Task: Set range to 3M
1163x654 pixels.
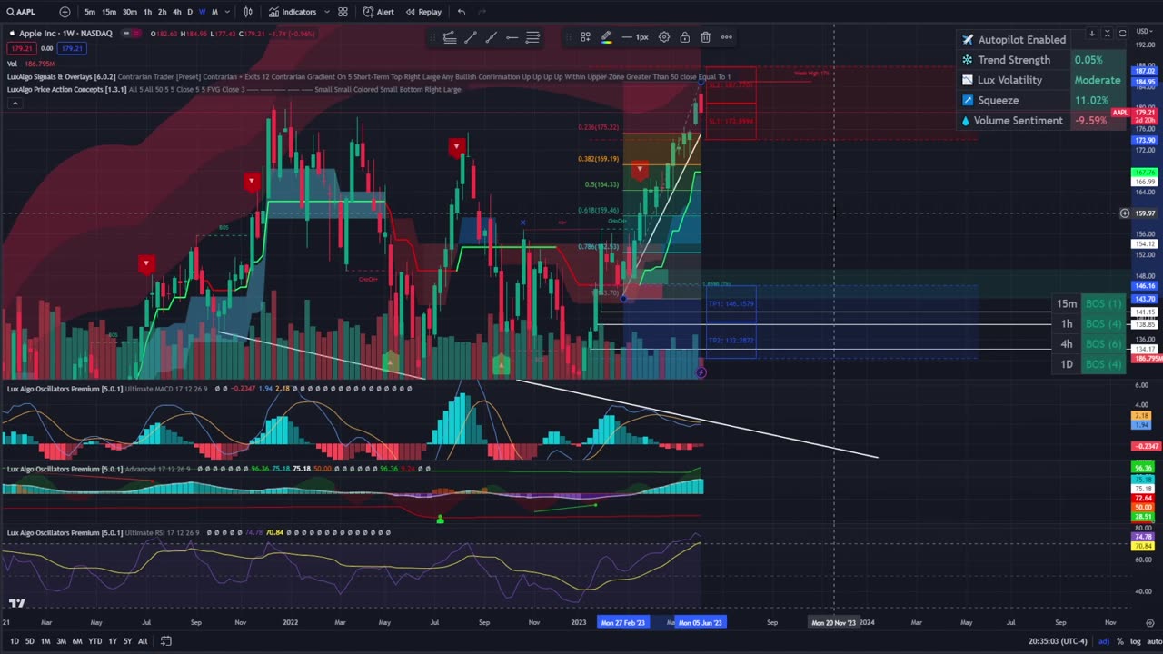Action: click(62, 641)
